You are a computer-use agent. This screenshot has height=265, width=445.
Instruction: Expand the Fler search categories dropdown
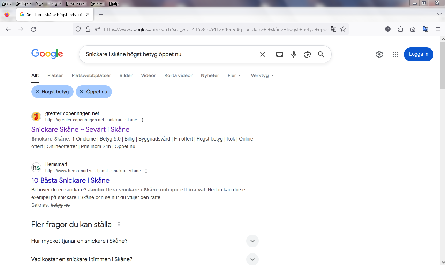click(234, 75)
